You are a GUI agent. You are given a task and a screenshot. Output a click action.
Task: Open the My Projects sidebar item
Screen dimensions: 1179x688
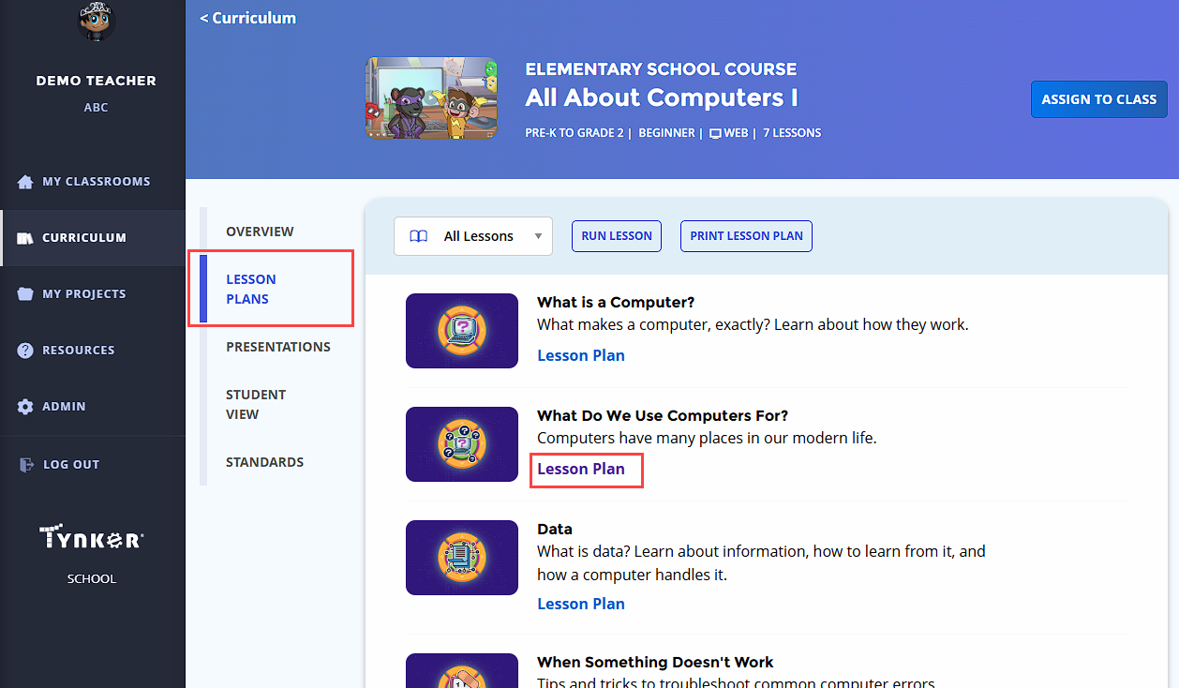point(93,294)
